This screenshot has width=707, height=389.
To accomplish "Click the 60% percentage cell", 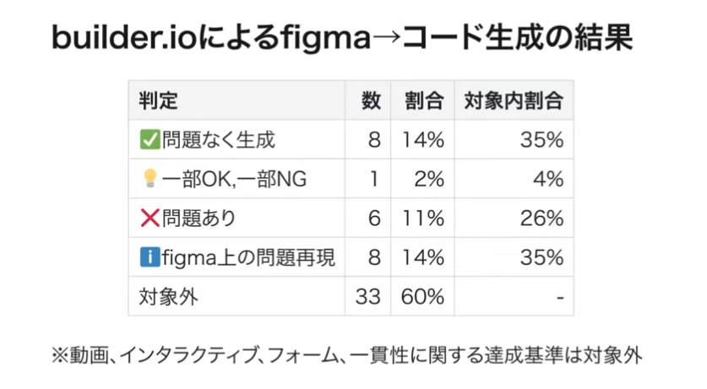I will pyautogui.click(x=423, y=297).
